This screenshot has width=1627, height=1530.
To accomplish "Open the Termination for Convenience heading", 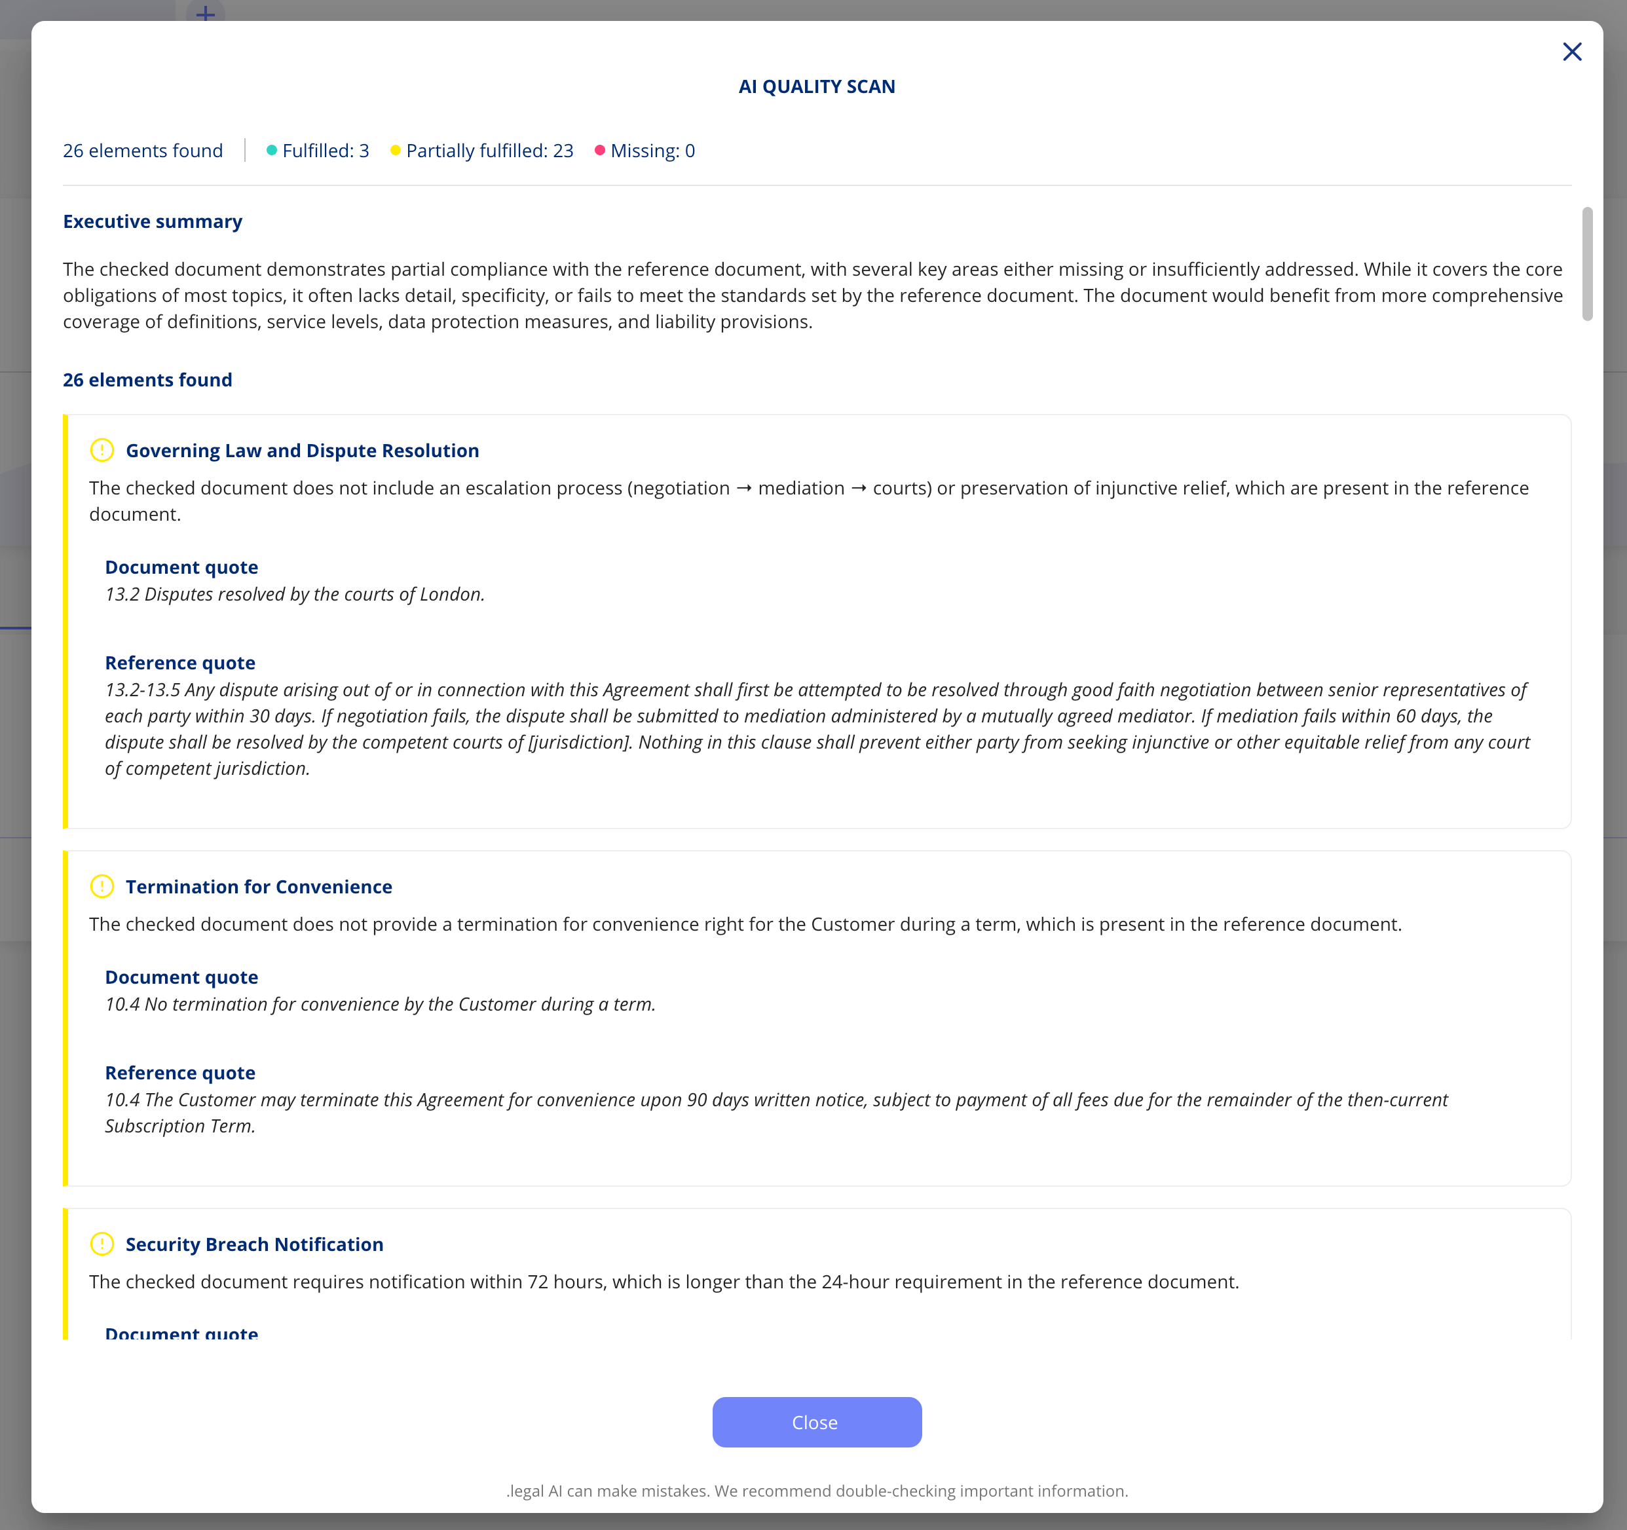I will 259,887.
